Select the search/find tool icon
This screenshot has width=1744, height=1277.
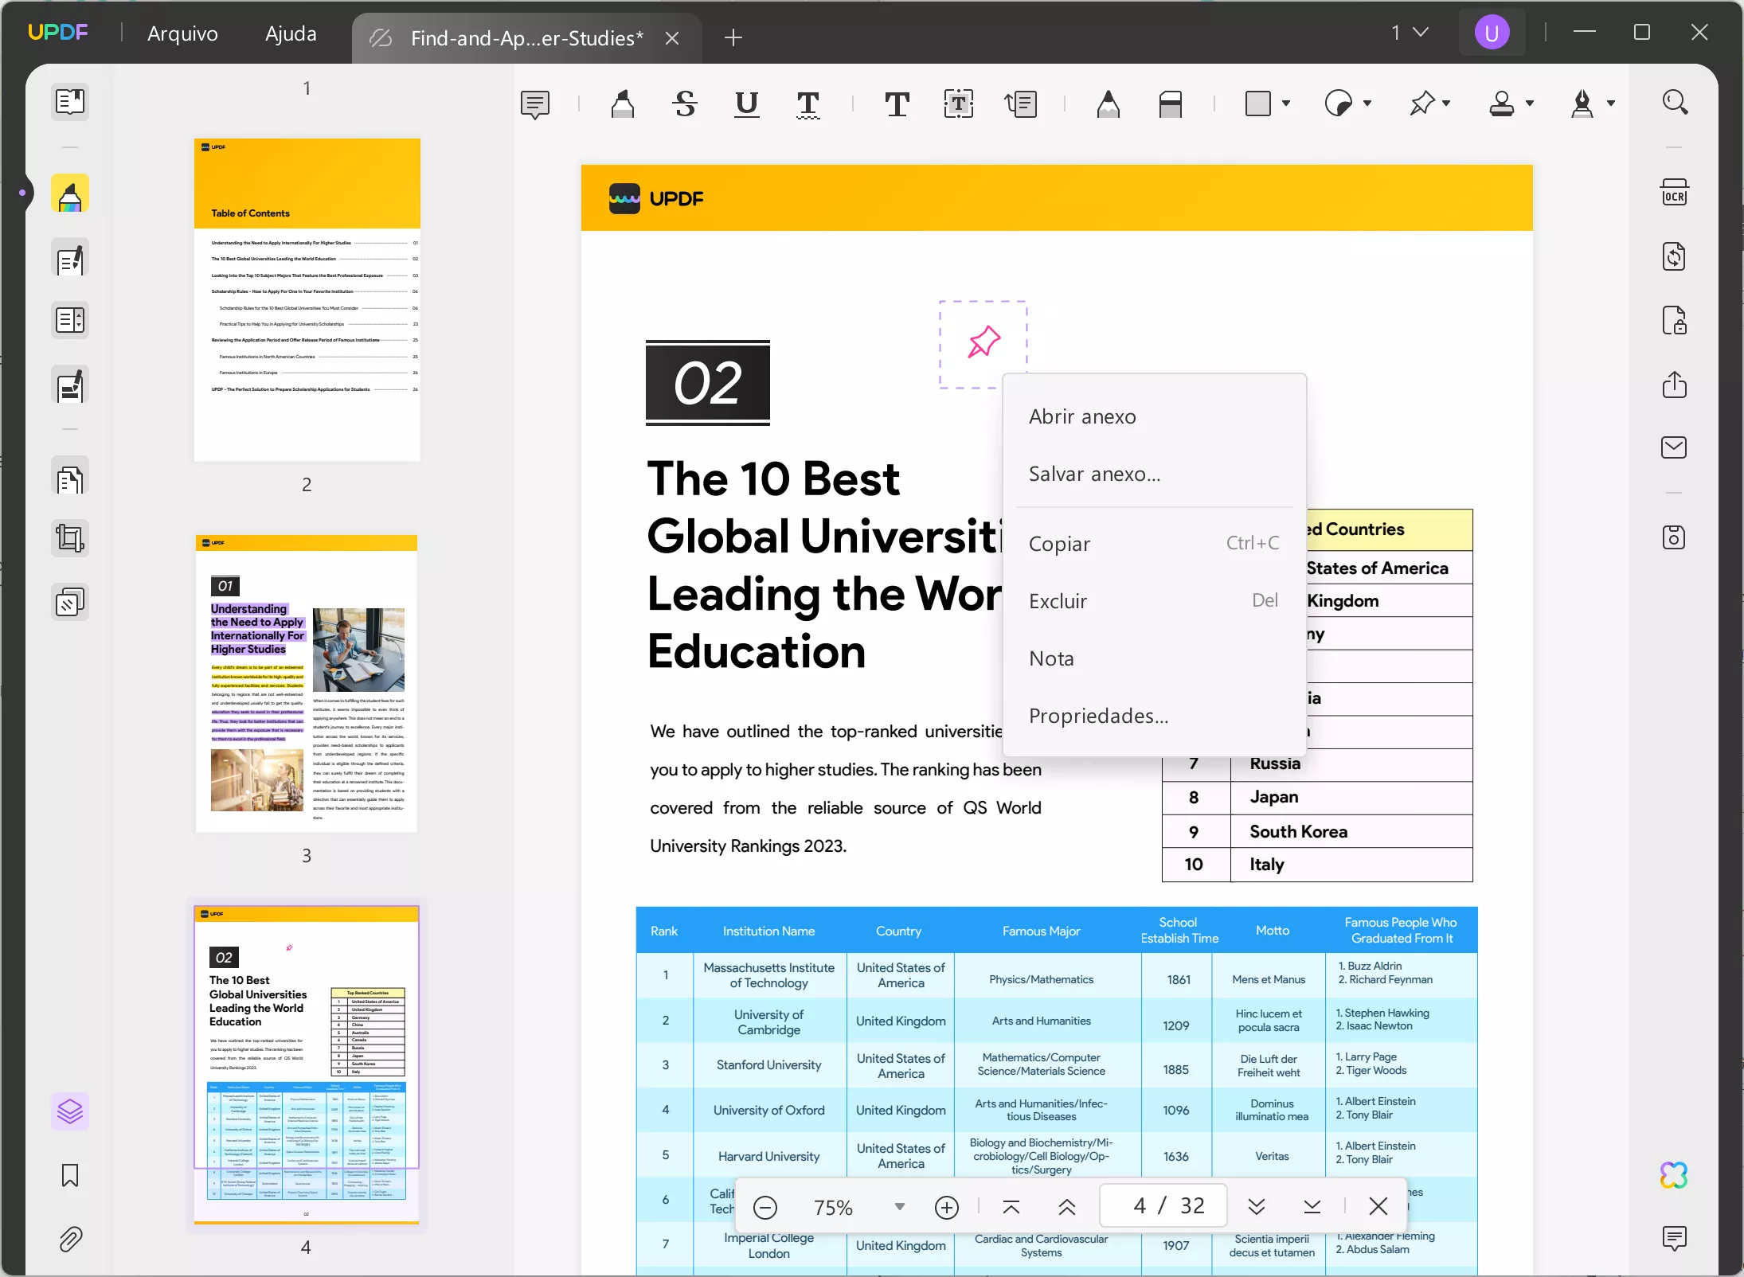[x=1675, y=103]
